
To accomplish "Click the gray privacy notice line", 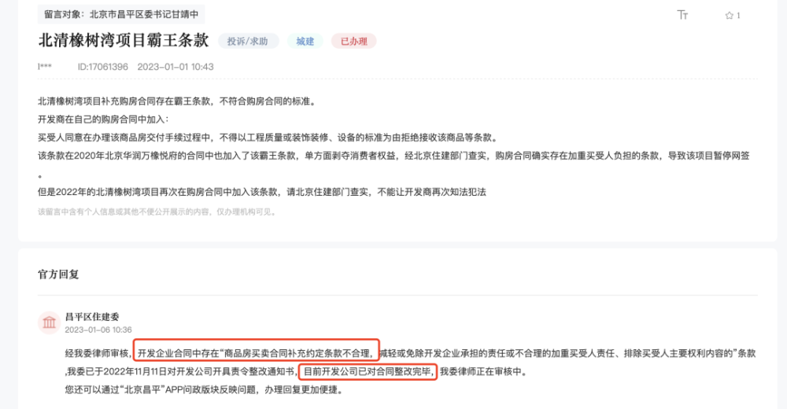I will click(157, 212).
